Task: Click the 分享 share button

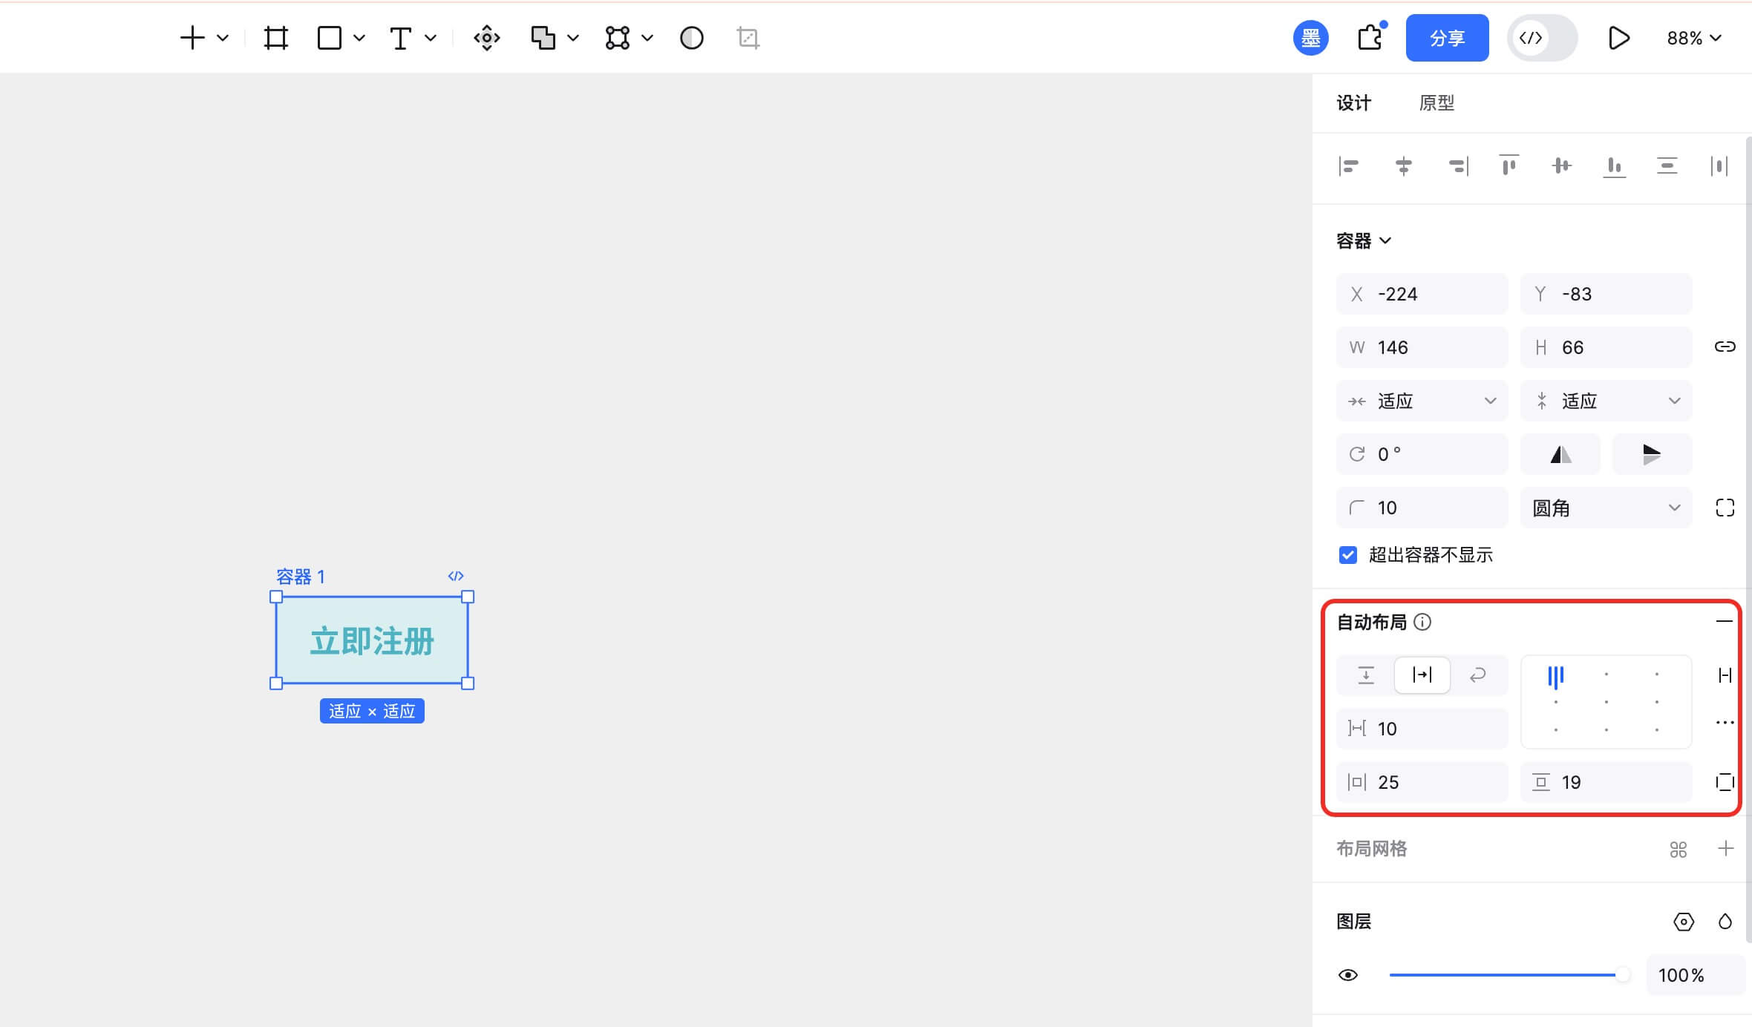Action: [x=1446, y=38]
